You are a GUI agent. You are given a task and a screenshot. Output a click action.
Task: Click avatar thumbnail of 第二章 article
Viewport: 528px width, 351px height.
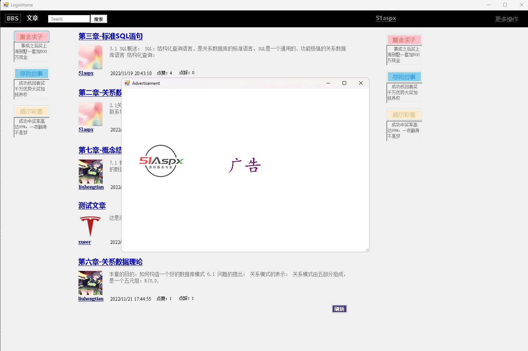91,114
